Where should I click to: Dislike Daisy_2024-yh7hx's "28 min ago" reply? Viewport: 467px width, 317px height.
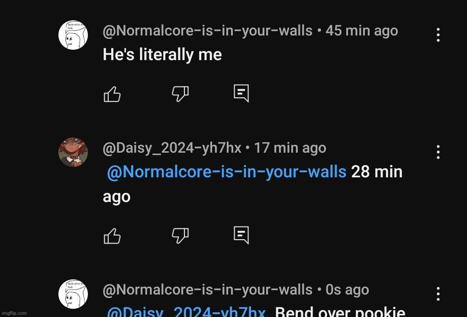(180, 235)
